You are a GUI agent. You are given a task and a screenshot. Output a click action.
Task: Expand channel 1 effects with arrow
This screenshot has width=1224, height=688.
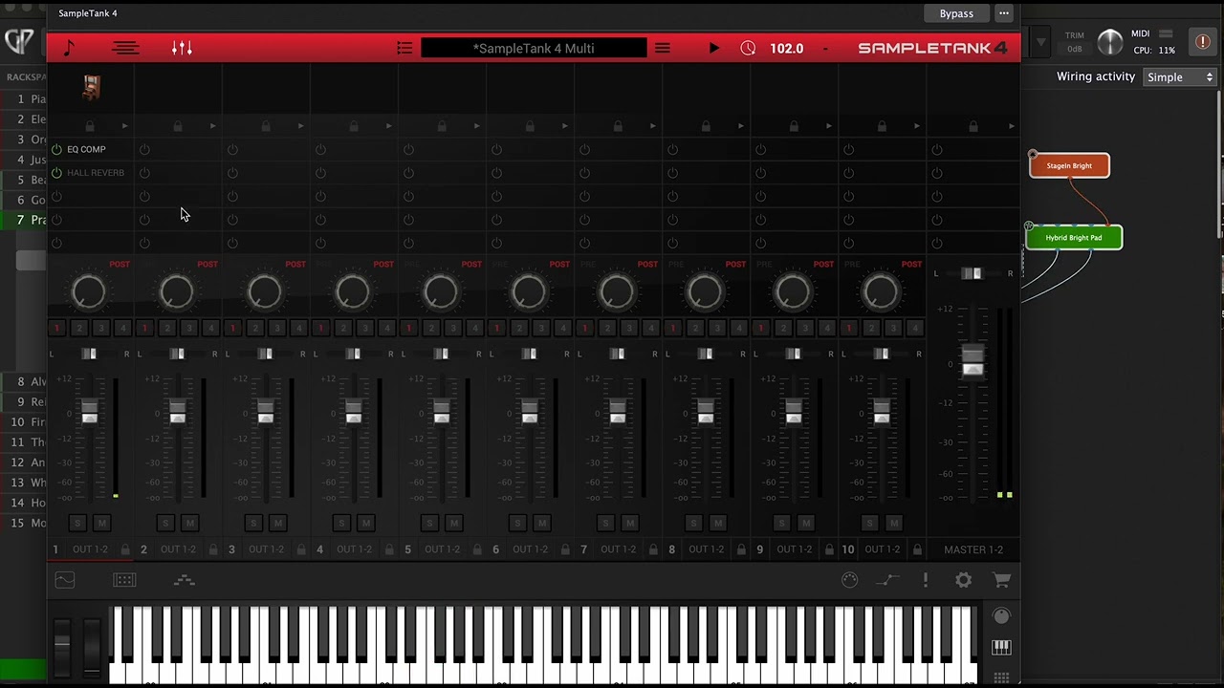click(x=124, y=126)
